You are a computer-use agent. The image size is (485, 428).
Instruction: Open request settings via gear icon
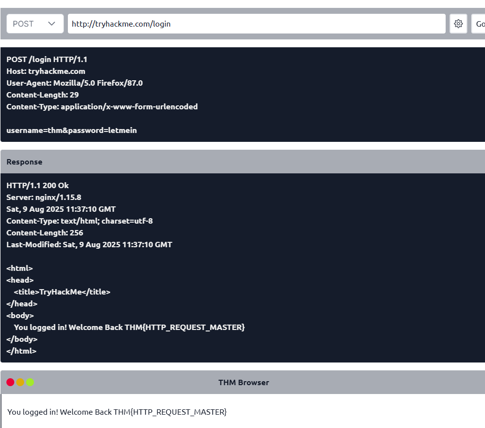[x=458, y=24]
